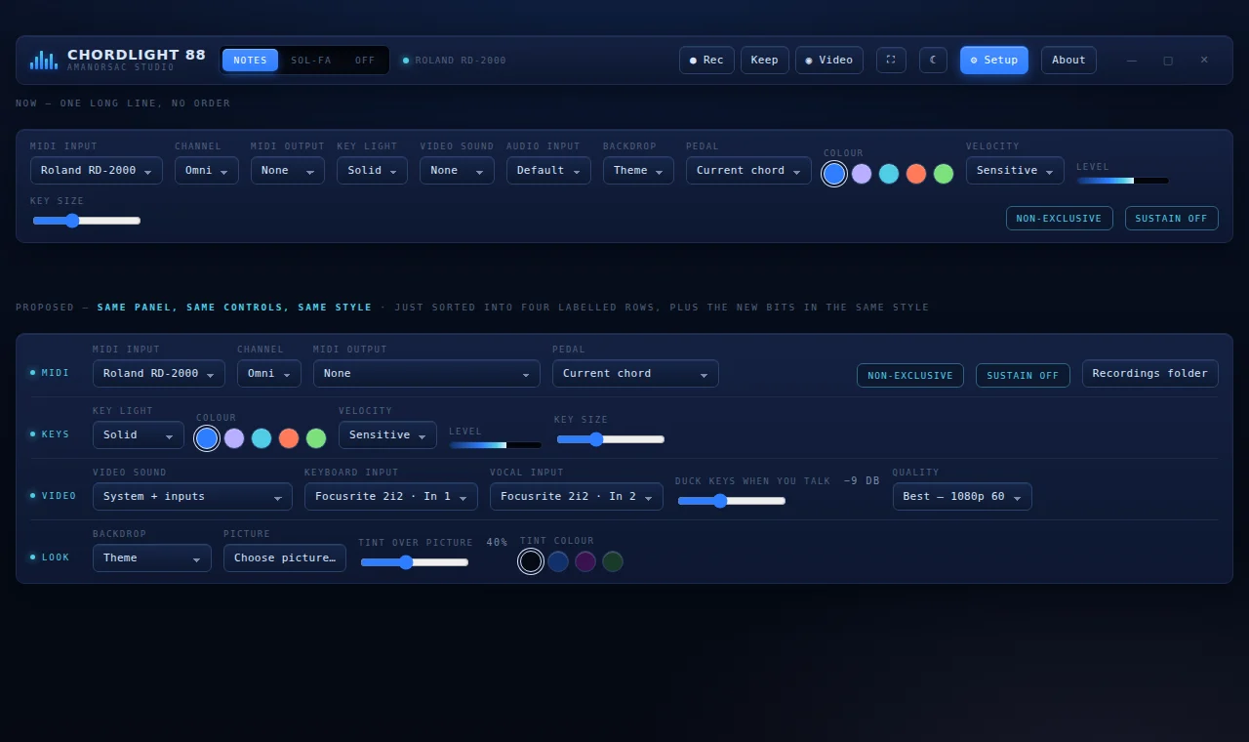This screenshot has height=742, width=1249.
Task: Toggle NON-EXCLUSIVE in the MIDI row
Action: point(910,376)
